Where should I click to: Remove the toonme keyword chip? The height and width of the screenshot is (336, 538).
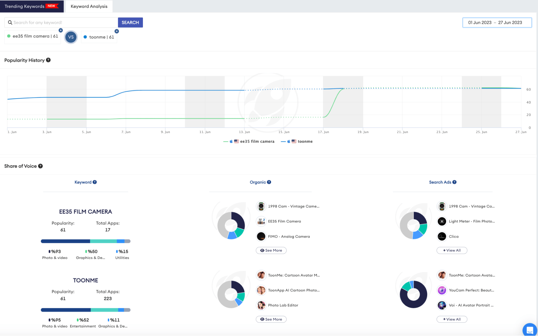[117, 31]
